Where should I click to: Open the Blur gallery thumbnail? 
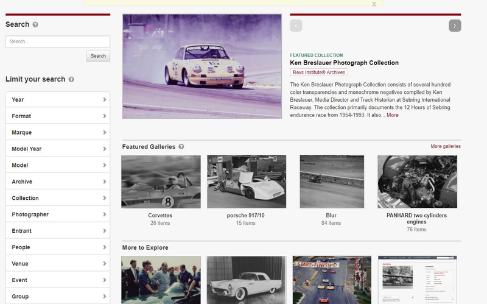pos(332,182)
